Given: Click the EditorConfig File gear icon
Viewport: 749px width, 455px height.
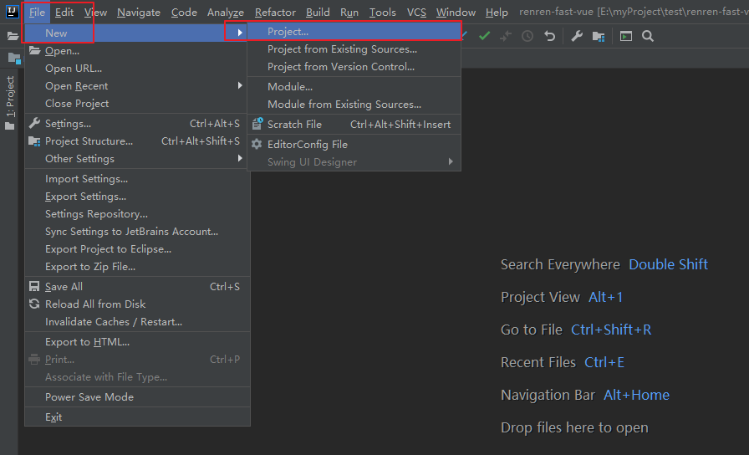Looking at the screenshot, I should tap(257, 144).
